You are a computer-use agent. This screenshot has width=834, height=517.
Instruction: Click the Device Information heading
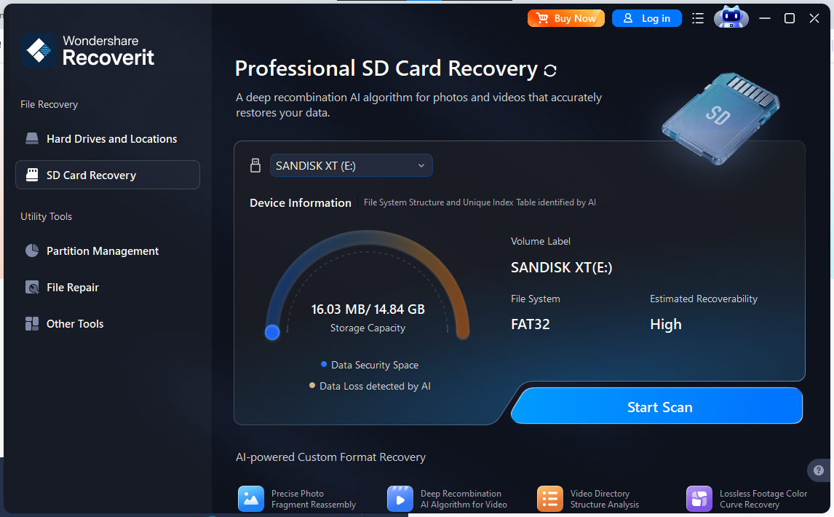click(301, 203)
